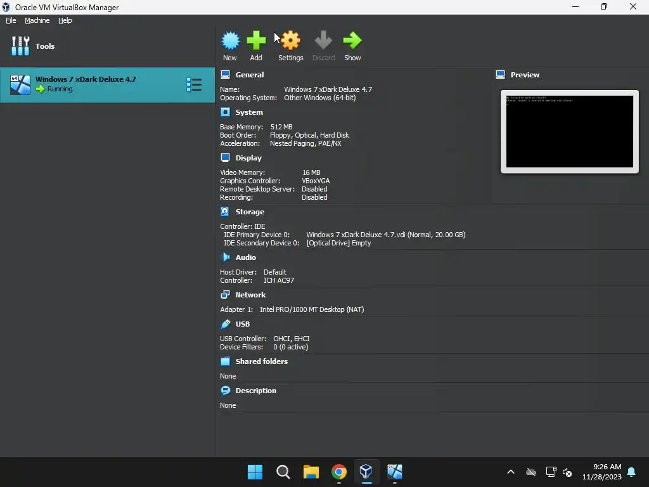
Task: Open the Storage section header link
Action: click(250, 212)
